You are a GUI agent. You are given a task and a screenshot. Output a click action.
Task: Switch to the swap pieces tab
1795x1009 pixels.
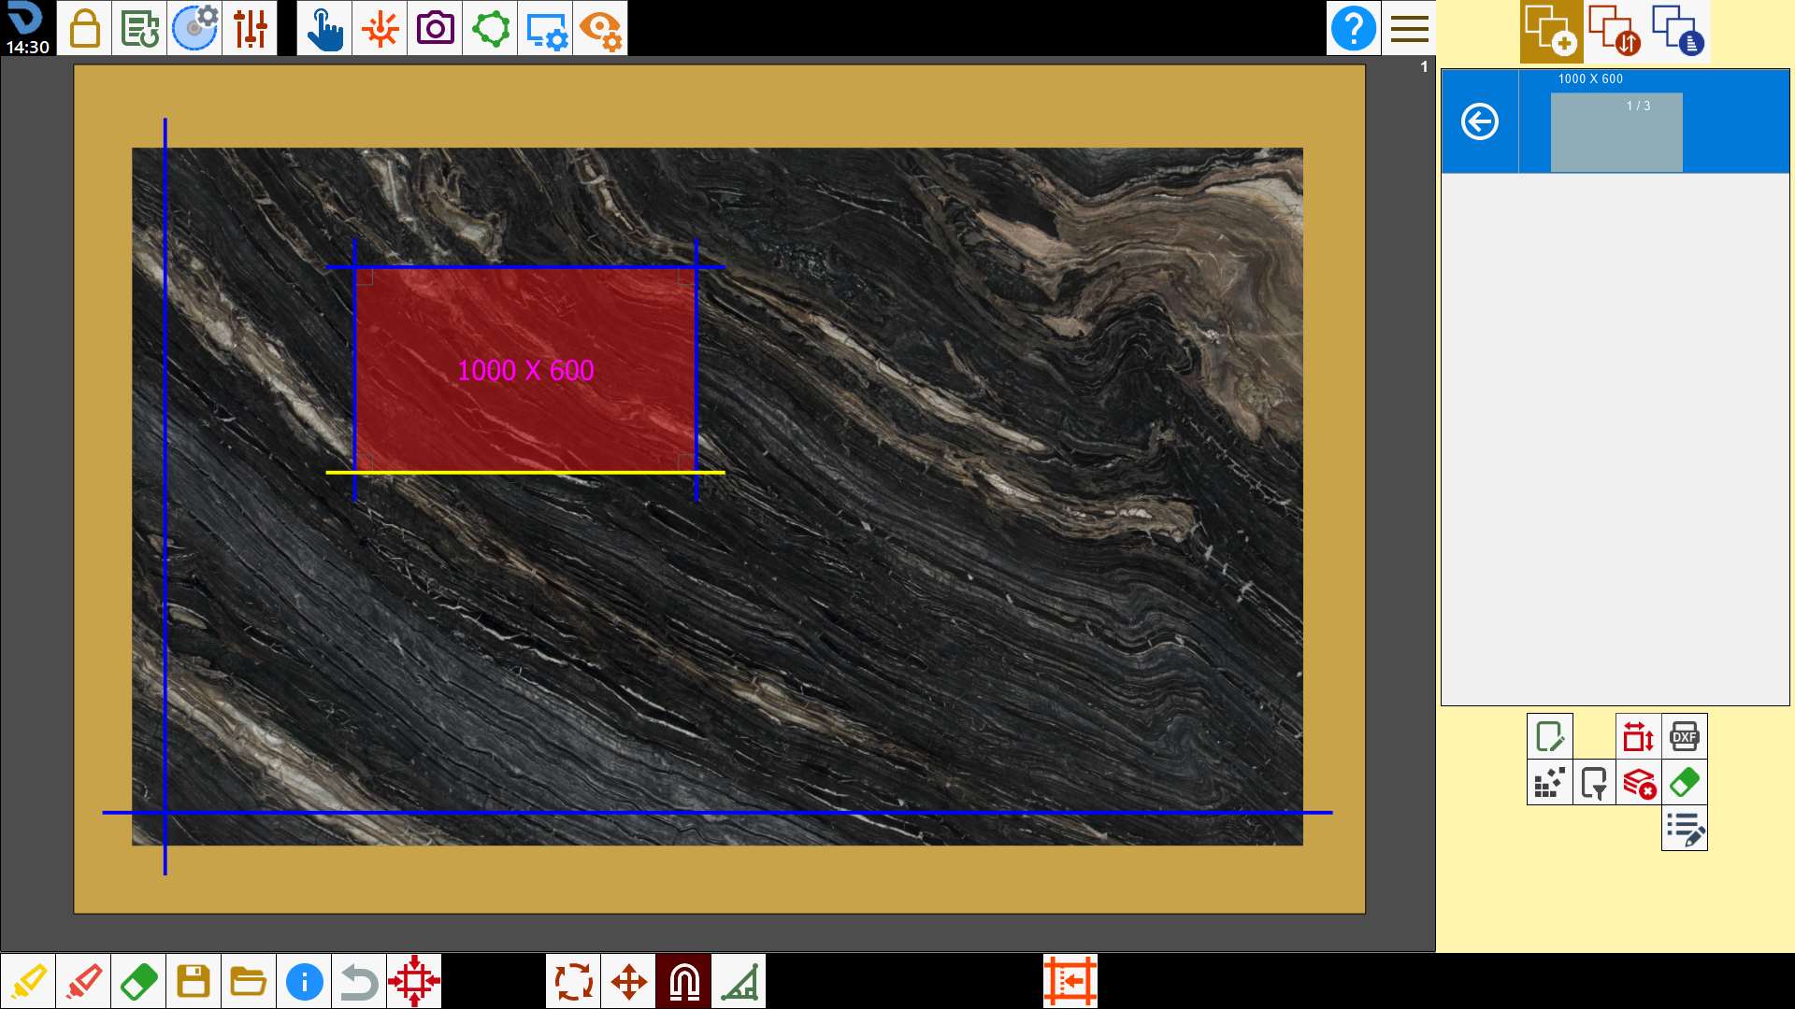point(1615,31)
